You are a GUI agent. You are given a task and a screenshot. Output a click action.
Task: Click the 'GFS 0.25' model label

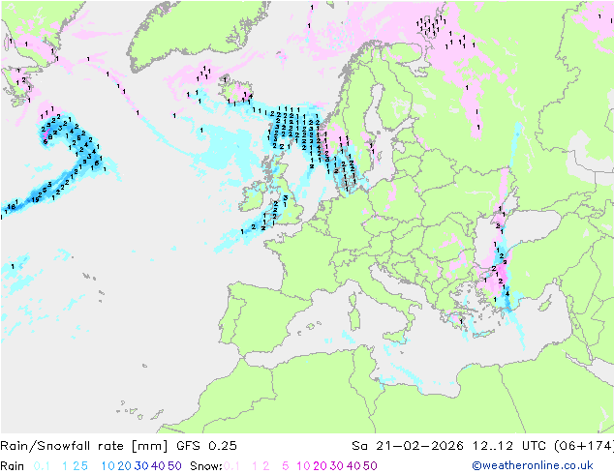(206, 446)
